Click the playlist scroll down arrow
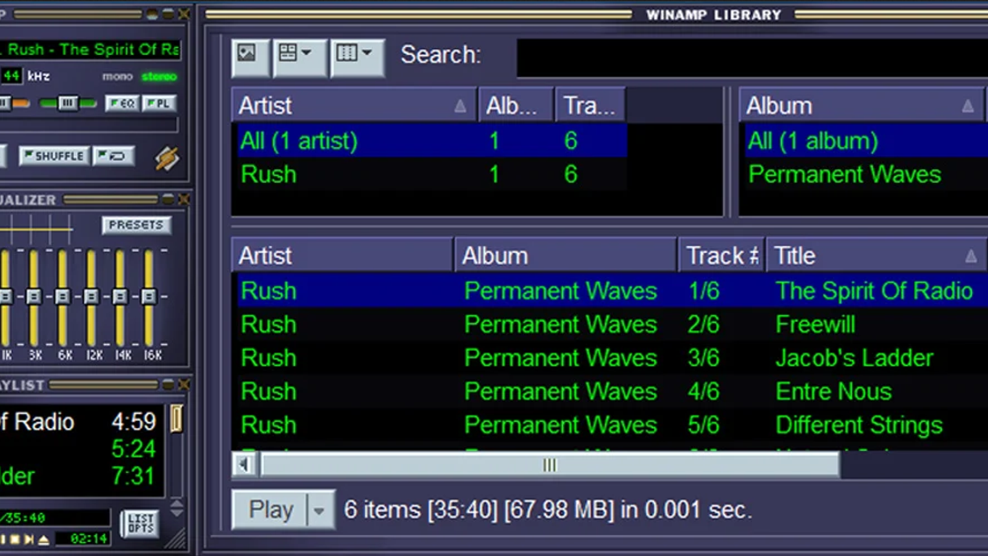This screenshot has height=556, width=988. pos(177,513)
